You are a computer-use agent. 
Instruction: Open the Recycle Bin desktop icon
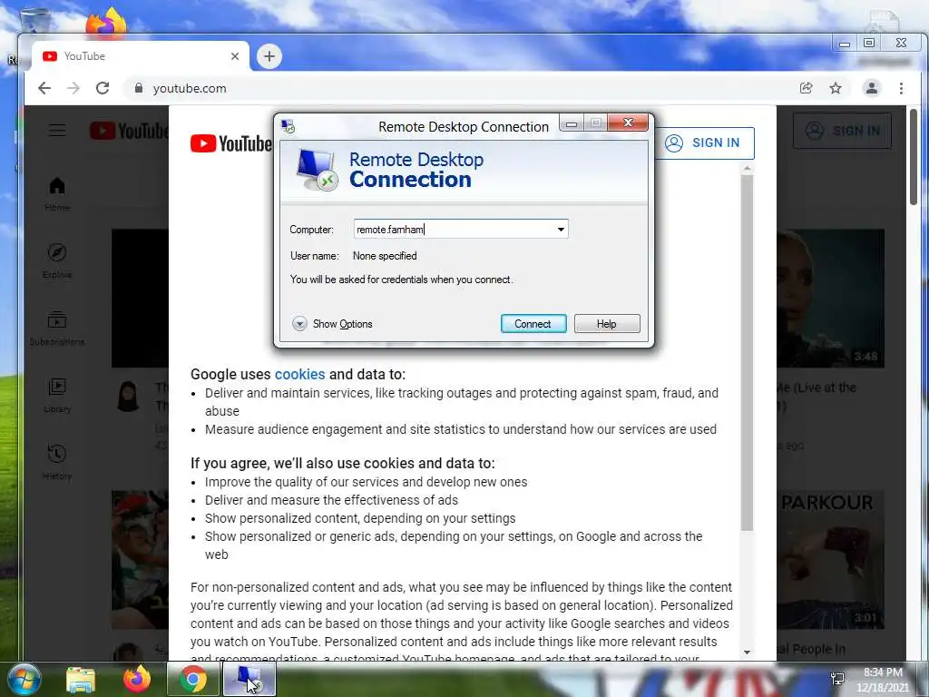click(x=34, y=21)
